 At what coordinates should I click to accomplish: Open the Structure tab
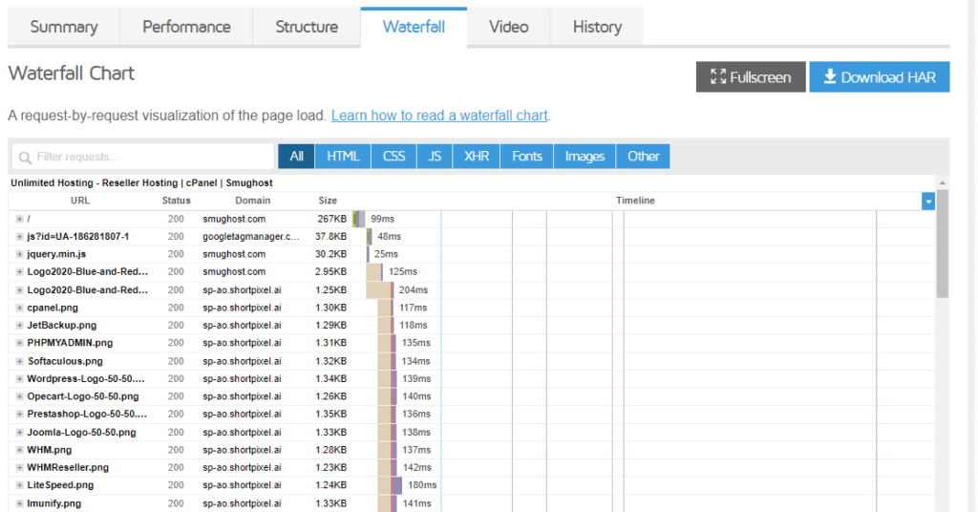point(307,27)
